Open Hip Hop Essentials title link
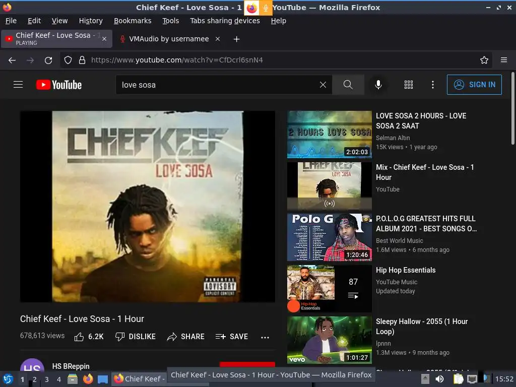 [x=406, y=270]
